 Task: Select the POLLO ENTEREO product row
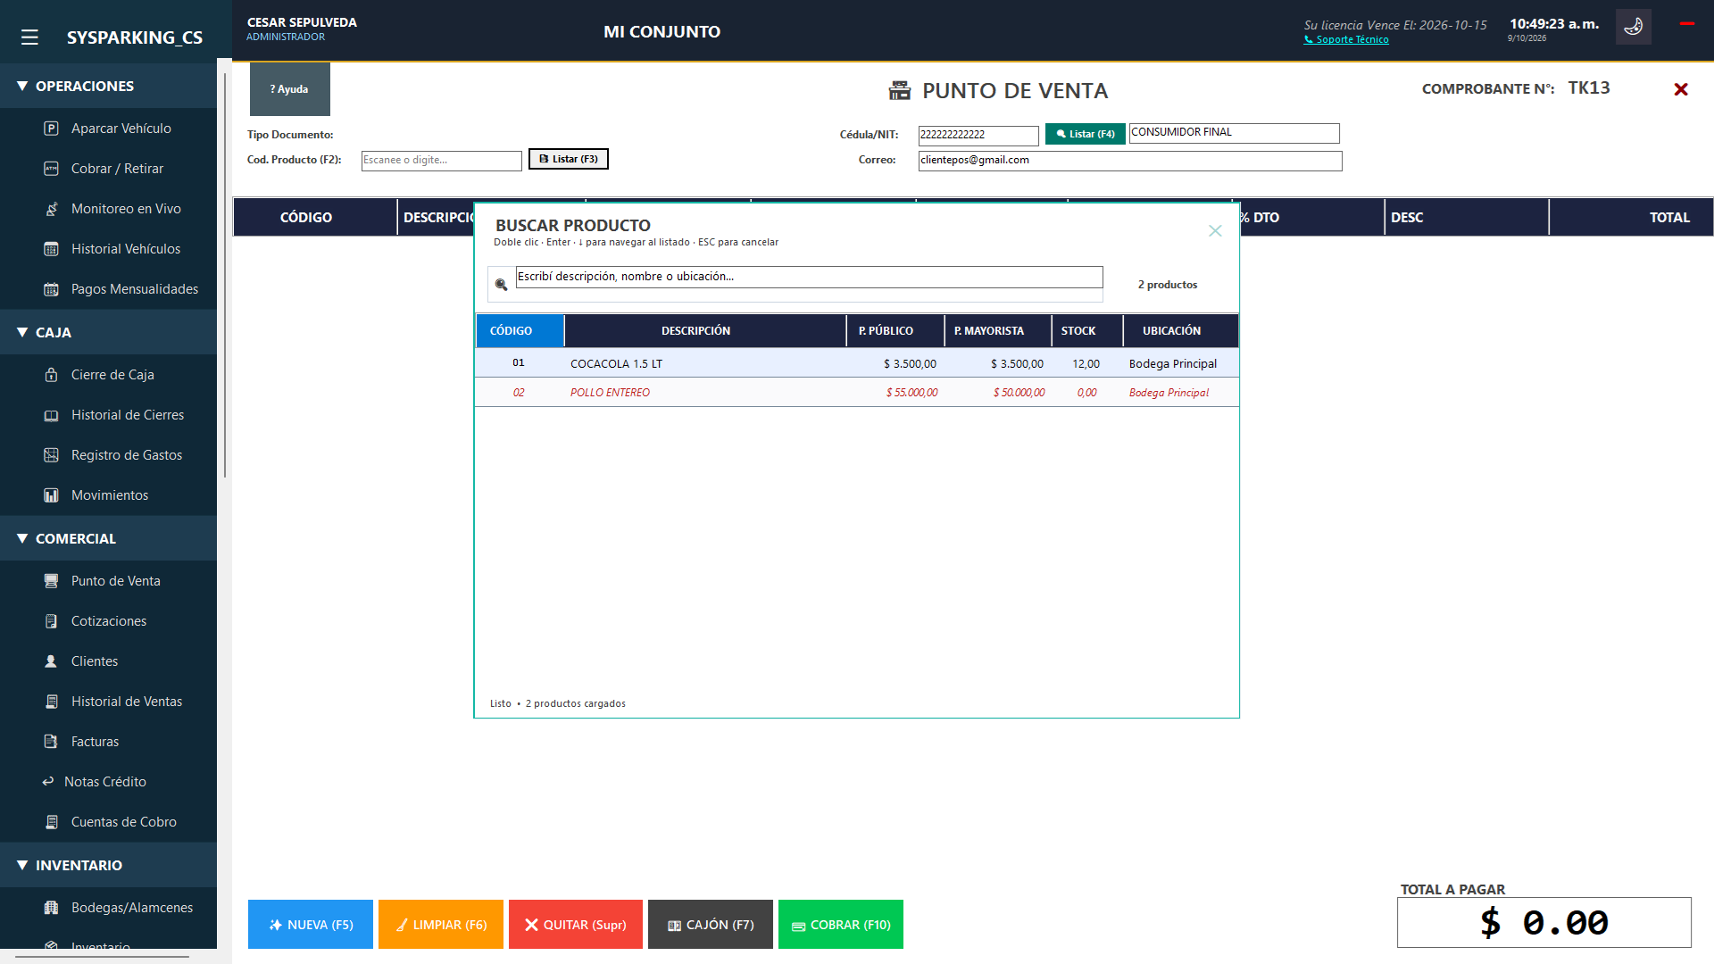pyautogui.click(x=857, y=393)
